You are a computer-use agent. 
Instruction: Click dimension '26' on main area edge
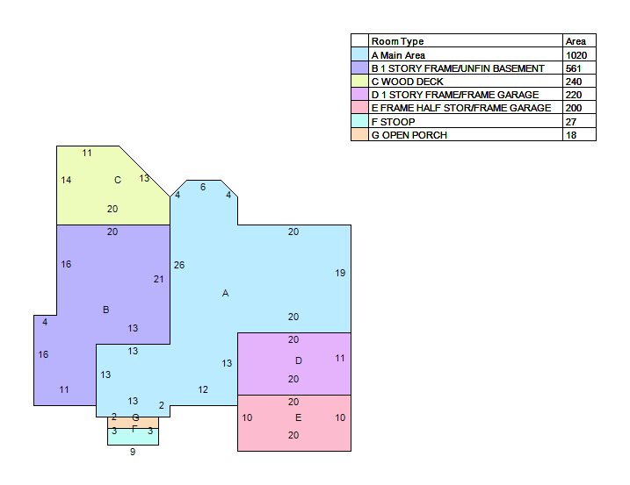[179, 265]
